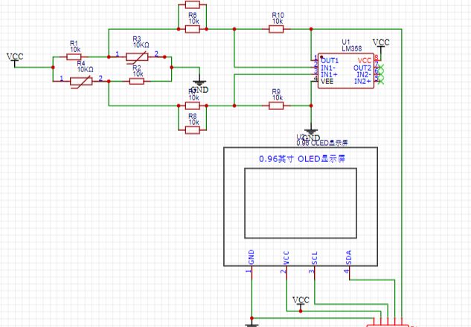Click the OUT2 pin label on LM358
Image resolution: width=471 pixels, height=327 pixels.
pyautogui.click(x=362, y=68)
